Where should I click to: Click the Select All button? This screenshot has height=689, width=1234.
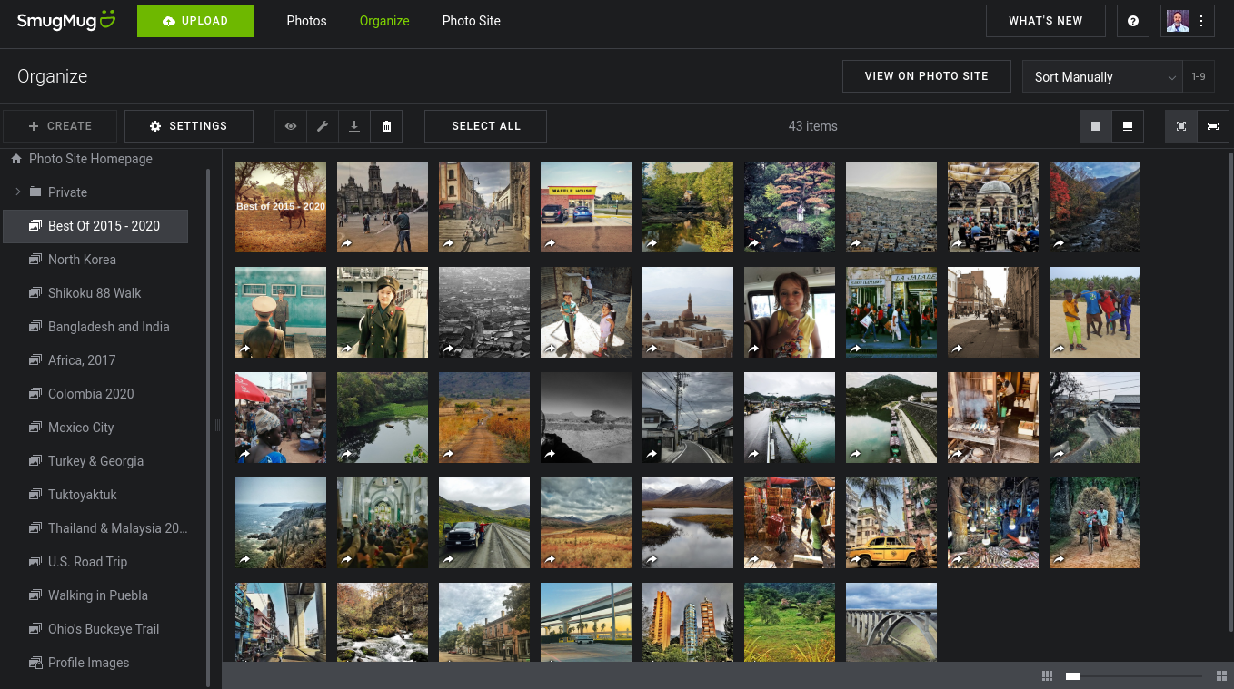pyautogui.click(x=486, y=126)
